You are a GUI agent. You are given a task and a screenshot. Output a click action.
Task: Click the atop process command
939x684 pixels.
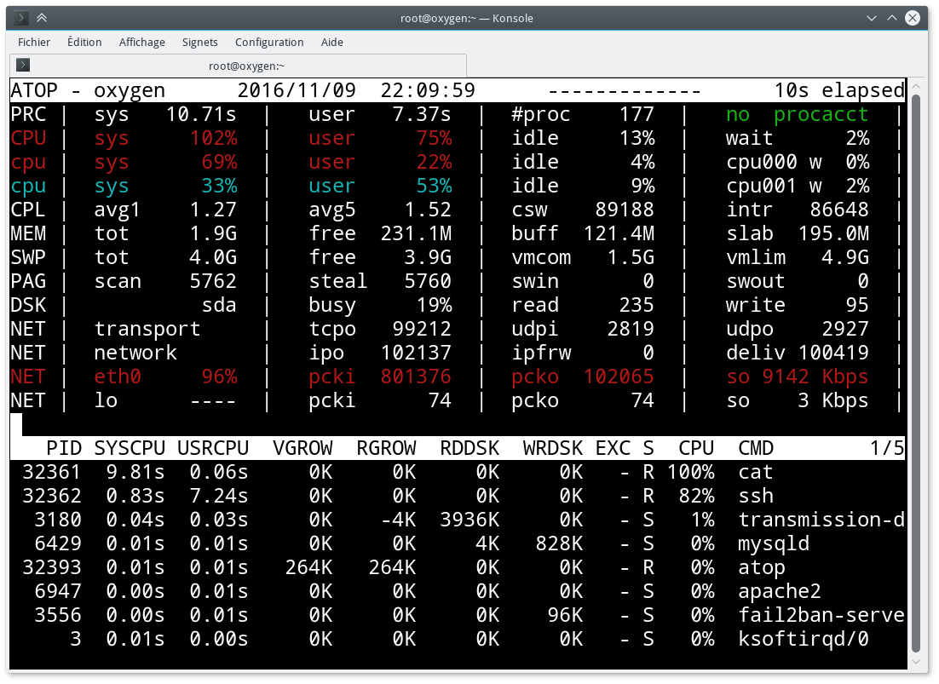pyautogui.click(x=761, y=567)
